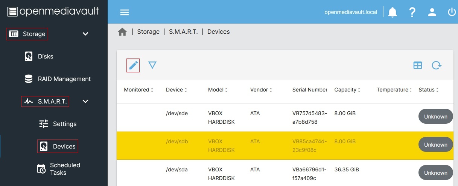The width and height of the screenshot is (458, 186).
Task: Click the pencil edit icon
Action: coord(133,66)
